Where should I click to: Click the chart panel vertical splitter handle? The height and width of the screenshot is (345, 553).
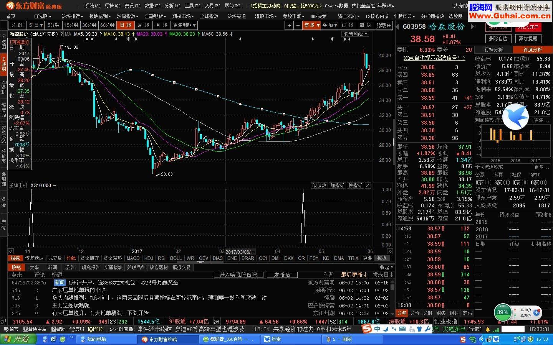[394, 142]
